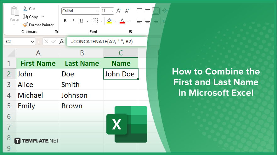277x155 pixels.
Task: Activate the Format Painter brush
Action: 25,25
